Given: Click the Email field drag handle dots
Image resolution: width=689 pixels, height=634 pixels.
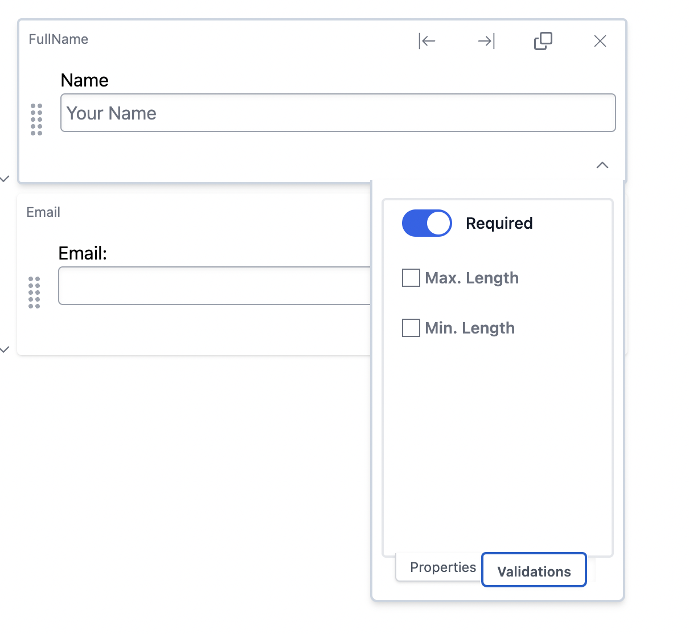Looking at the screenshot, I should [x=34, y=292].
